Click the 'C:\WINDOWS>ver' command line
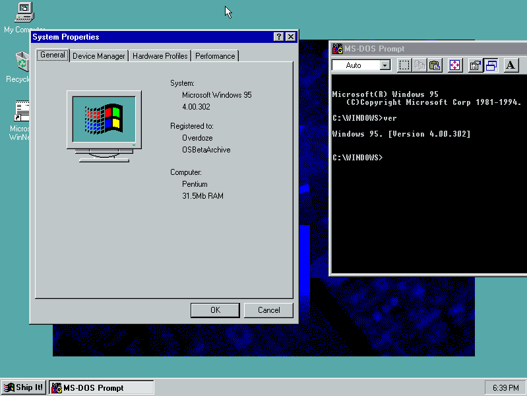 point(365,118)
